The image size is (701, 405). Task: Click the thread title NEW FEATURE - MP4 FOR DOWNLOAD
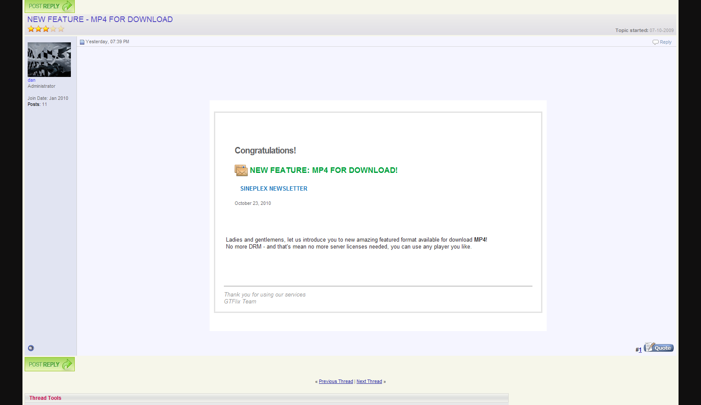(x=100, y=19)
